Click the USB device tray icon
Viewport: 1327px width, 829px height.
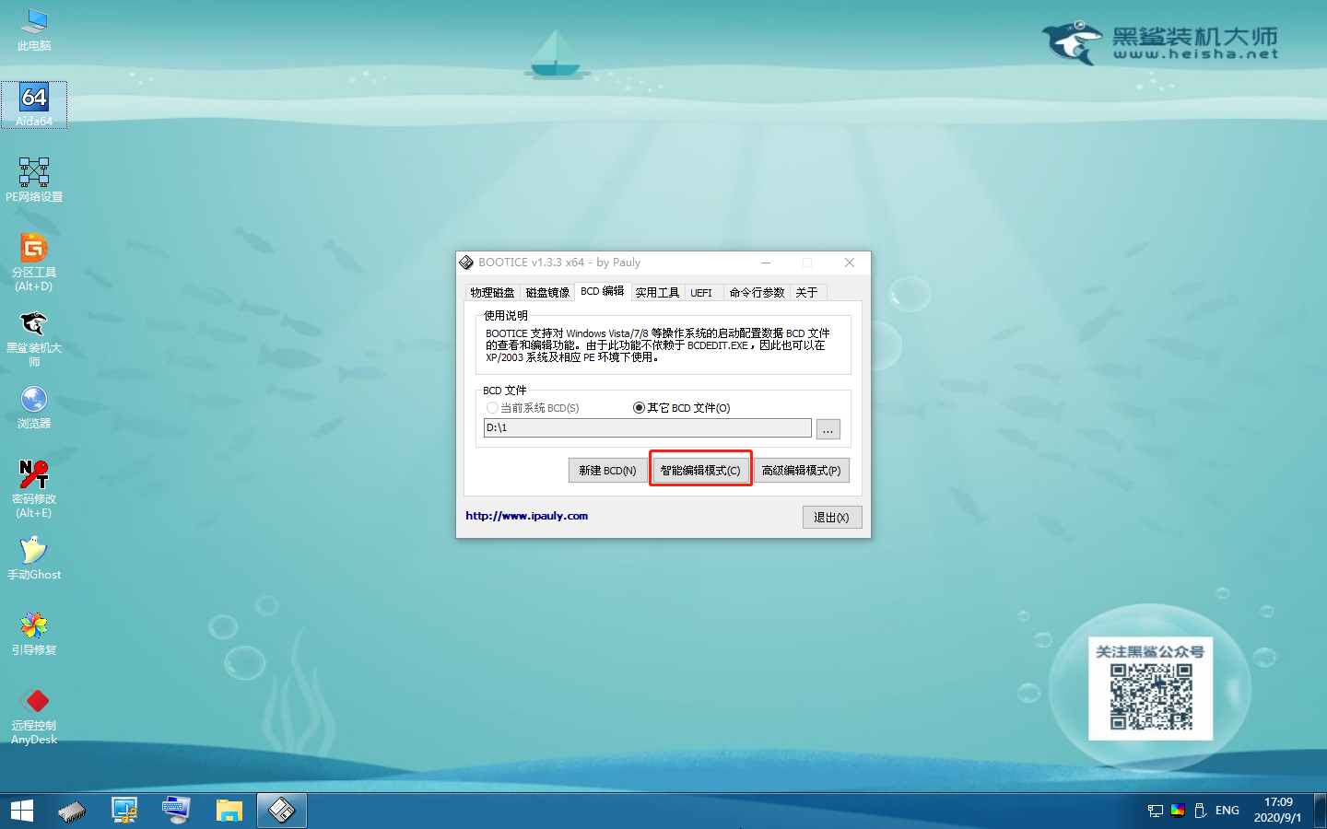(x=1200, y=811)
